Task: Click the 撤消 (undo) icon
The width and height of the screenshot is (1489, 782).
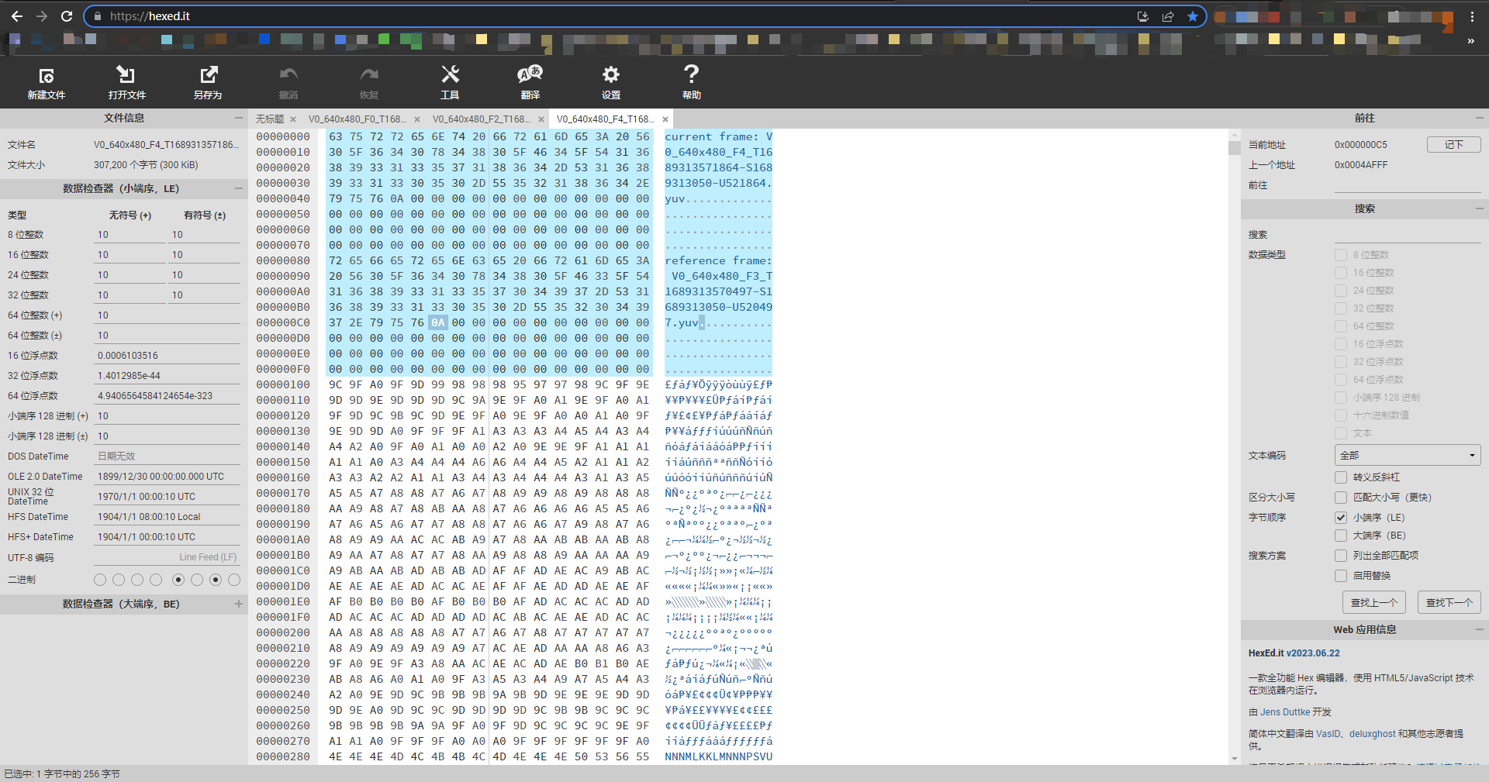Action: [288, 83]
